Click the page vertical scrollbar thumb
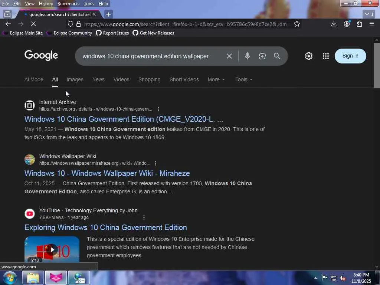Image resolution: width=380 pixels, height=285 pixels. (377, 66)
